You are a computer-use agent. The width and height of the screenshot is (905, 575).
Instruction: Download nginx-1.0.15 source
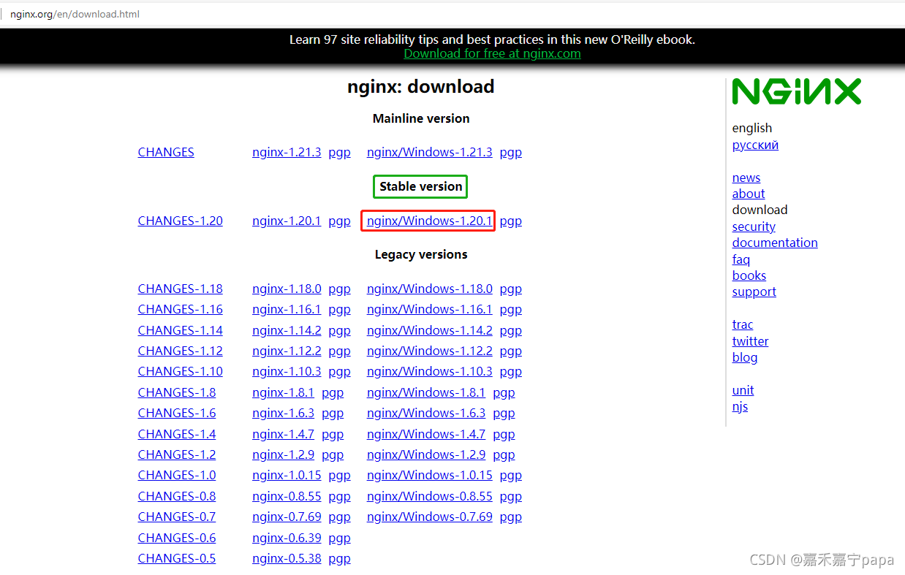click(x=287, y=475)
